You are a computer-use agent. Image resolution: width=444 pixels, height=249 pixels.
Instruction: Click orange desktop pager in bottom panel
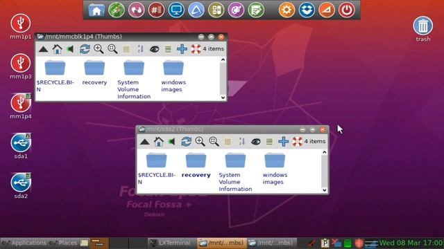pyautogui.click(x=99, y=243)
